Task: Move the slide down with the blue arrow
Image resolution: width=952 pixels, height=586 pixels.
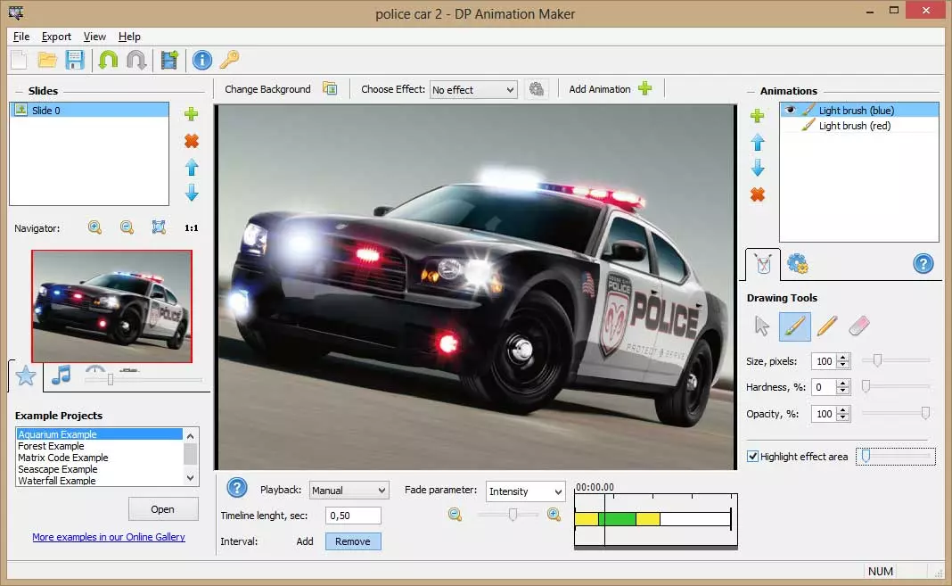Action: 192,193
